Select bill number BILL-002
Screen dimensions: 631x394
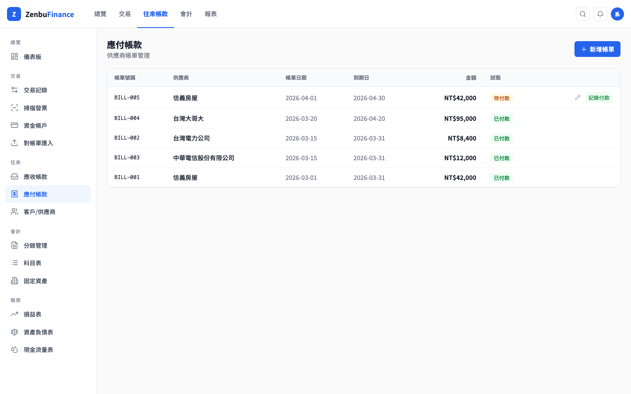pyautogui.click(x=127, y=138)
